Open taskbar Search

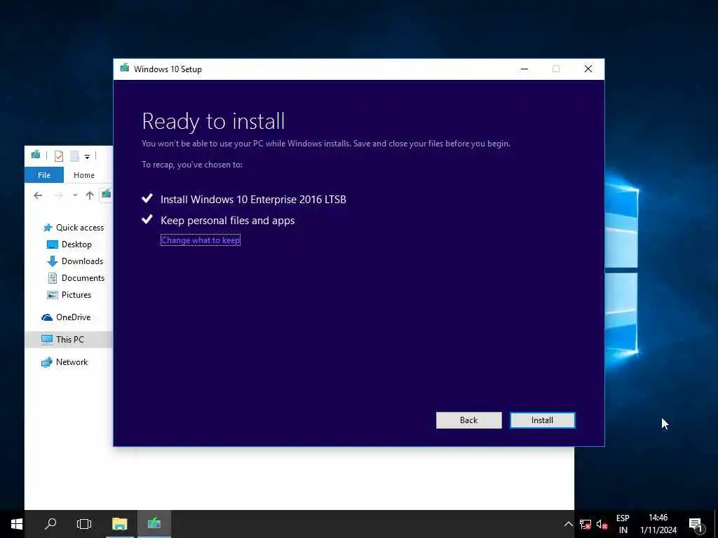[x=50, y=524]
